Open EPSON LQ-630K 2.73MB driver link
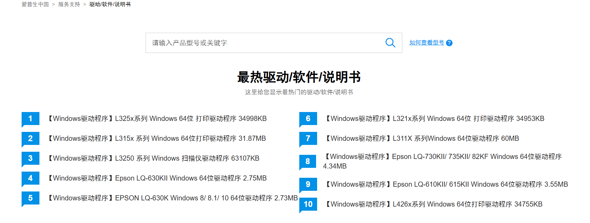590x223 pixels. point(171,198)
